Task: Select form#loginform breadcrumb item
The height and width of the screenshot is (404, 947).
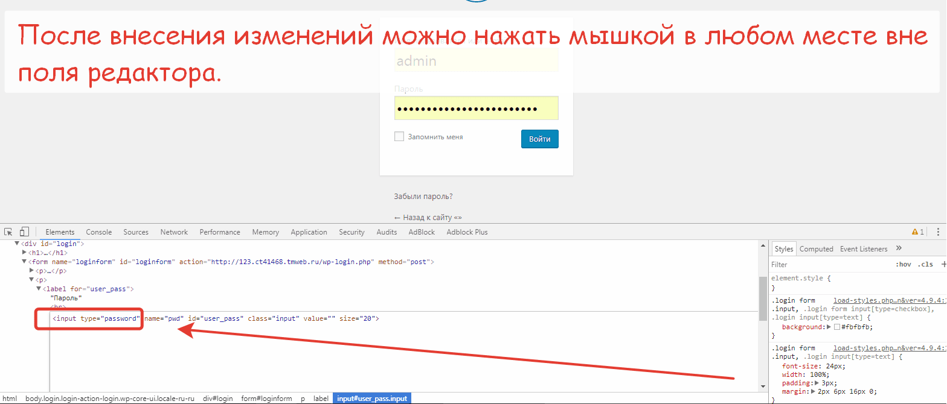Action: 266,399
